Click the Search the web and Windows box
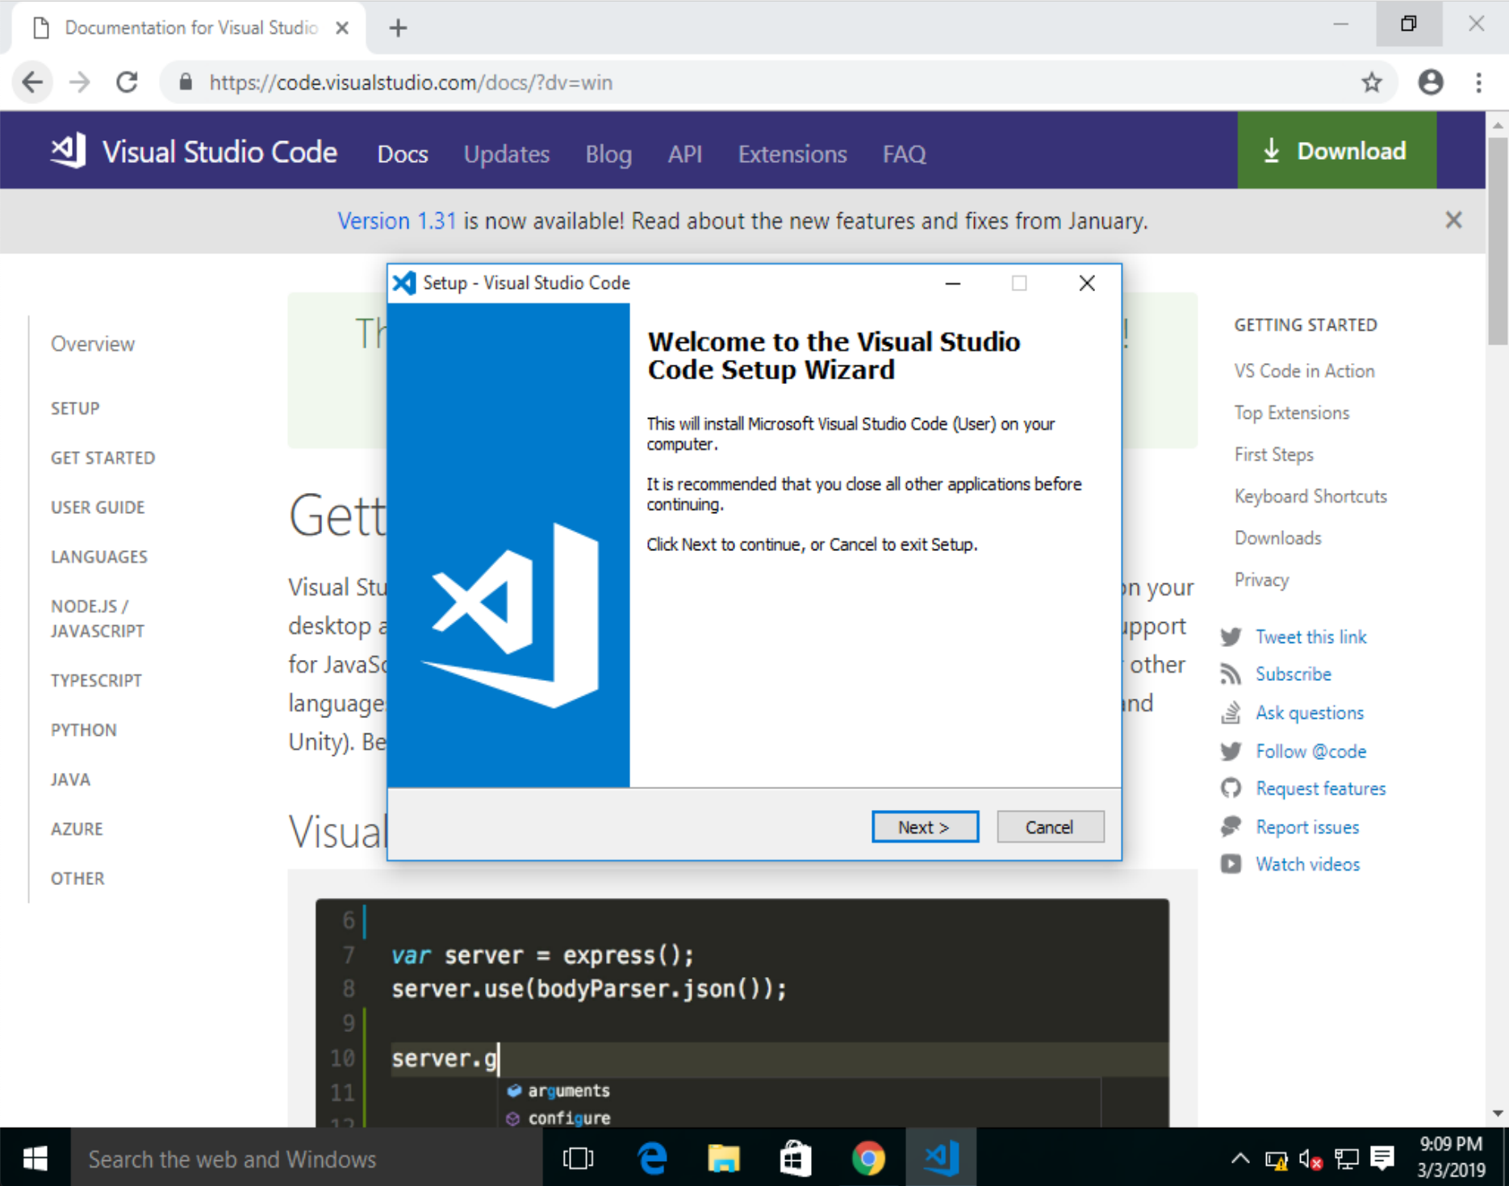Viewport: 1509px width, 1186px height. click(307, 1159)
